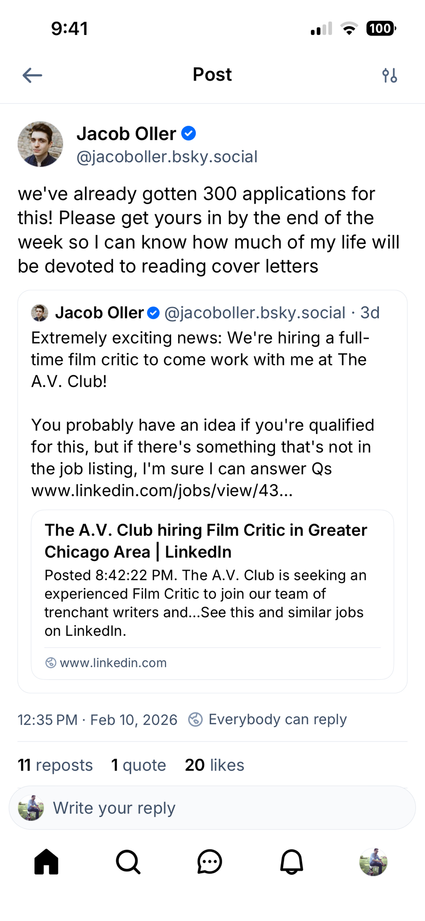View the 1 quote list
Screen dimensions: 425x921
click(x=138, y=765)
